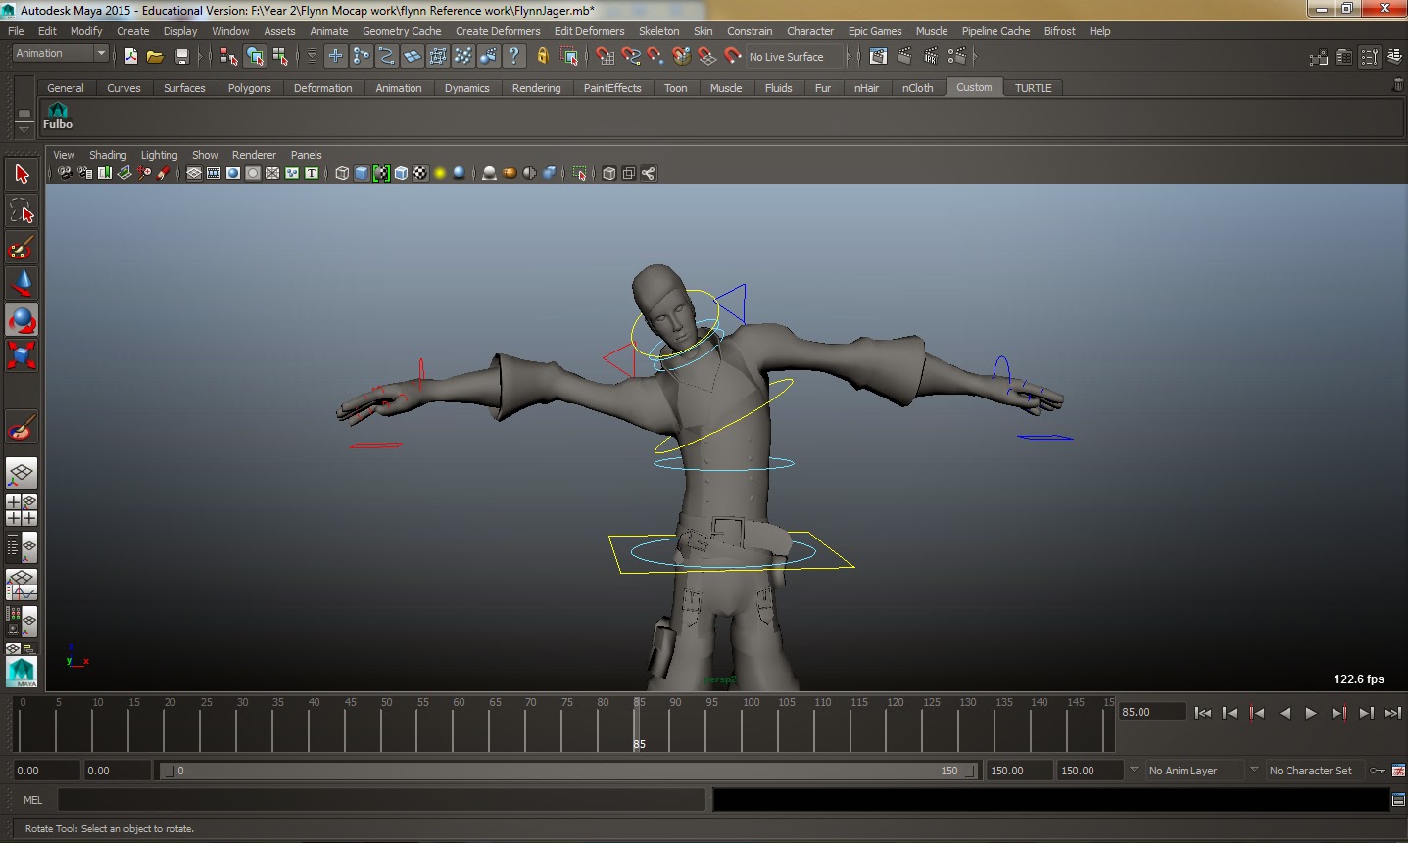This screenshot has height=843, width=1408.
Task: Go to start of playback range
Action: 1203,713
